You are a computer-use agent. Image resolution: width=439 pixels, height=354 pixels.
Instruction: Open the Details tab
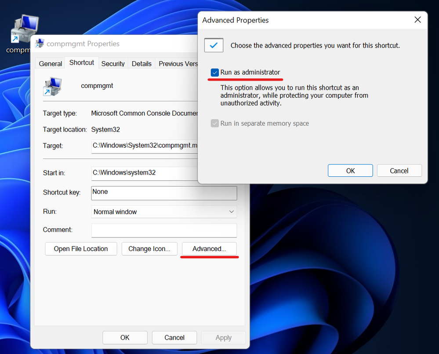coord(141,64)
